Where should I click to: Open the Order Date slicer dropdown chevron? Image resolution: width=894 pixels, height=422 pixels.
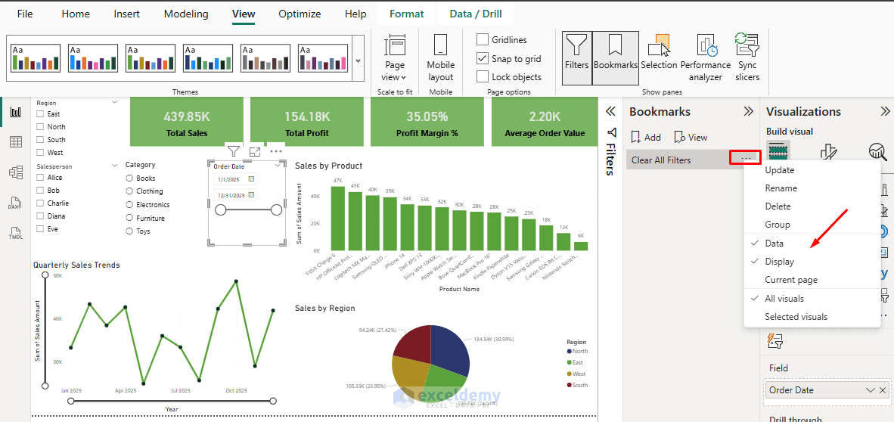(x=278, y=166)
